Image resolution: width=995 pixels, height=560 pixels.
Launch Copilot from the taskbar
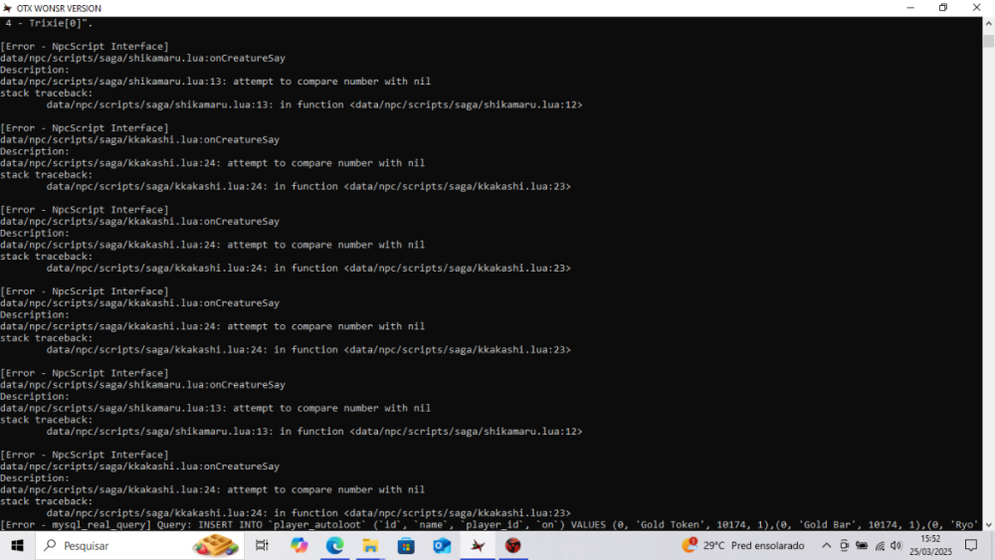click(x=299, y=545)
